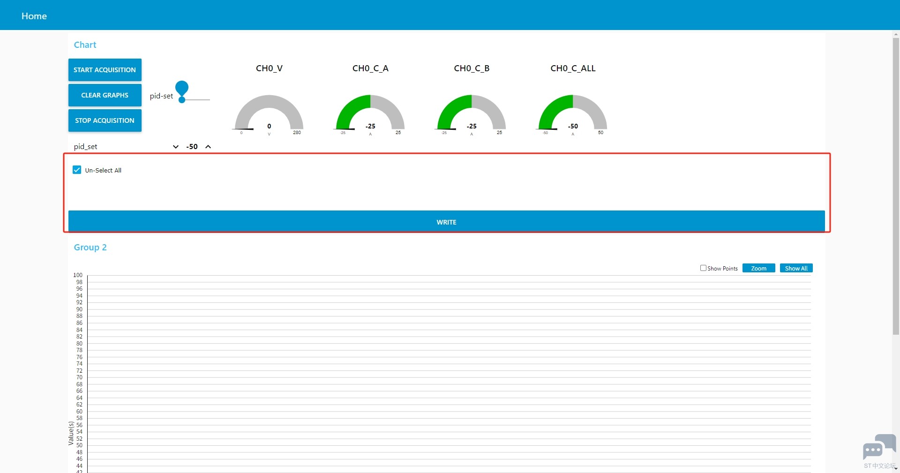Decrease pid_set value with down chevron

click(176, 147)
